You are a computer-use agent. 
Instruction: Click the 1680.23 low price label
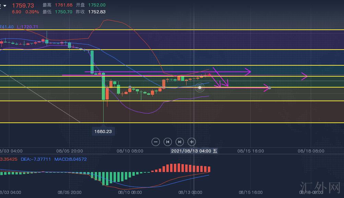(x=103, y=131)
